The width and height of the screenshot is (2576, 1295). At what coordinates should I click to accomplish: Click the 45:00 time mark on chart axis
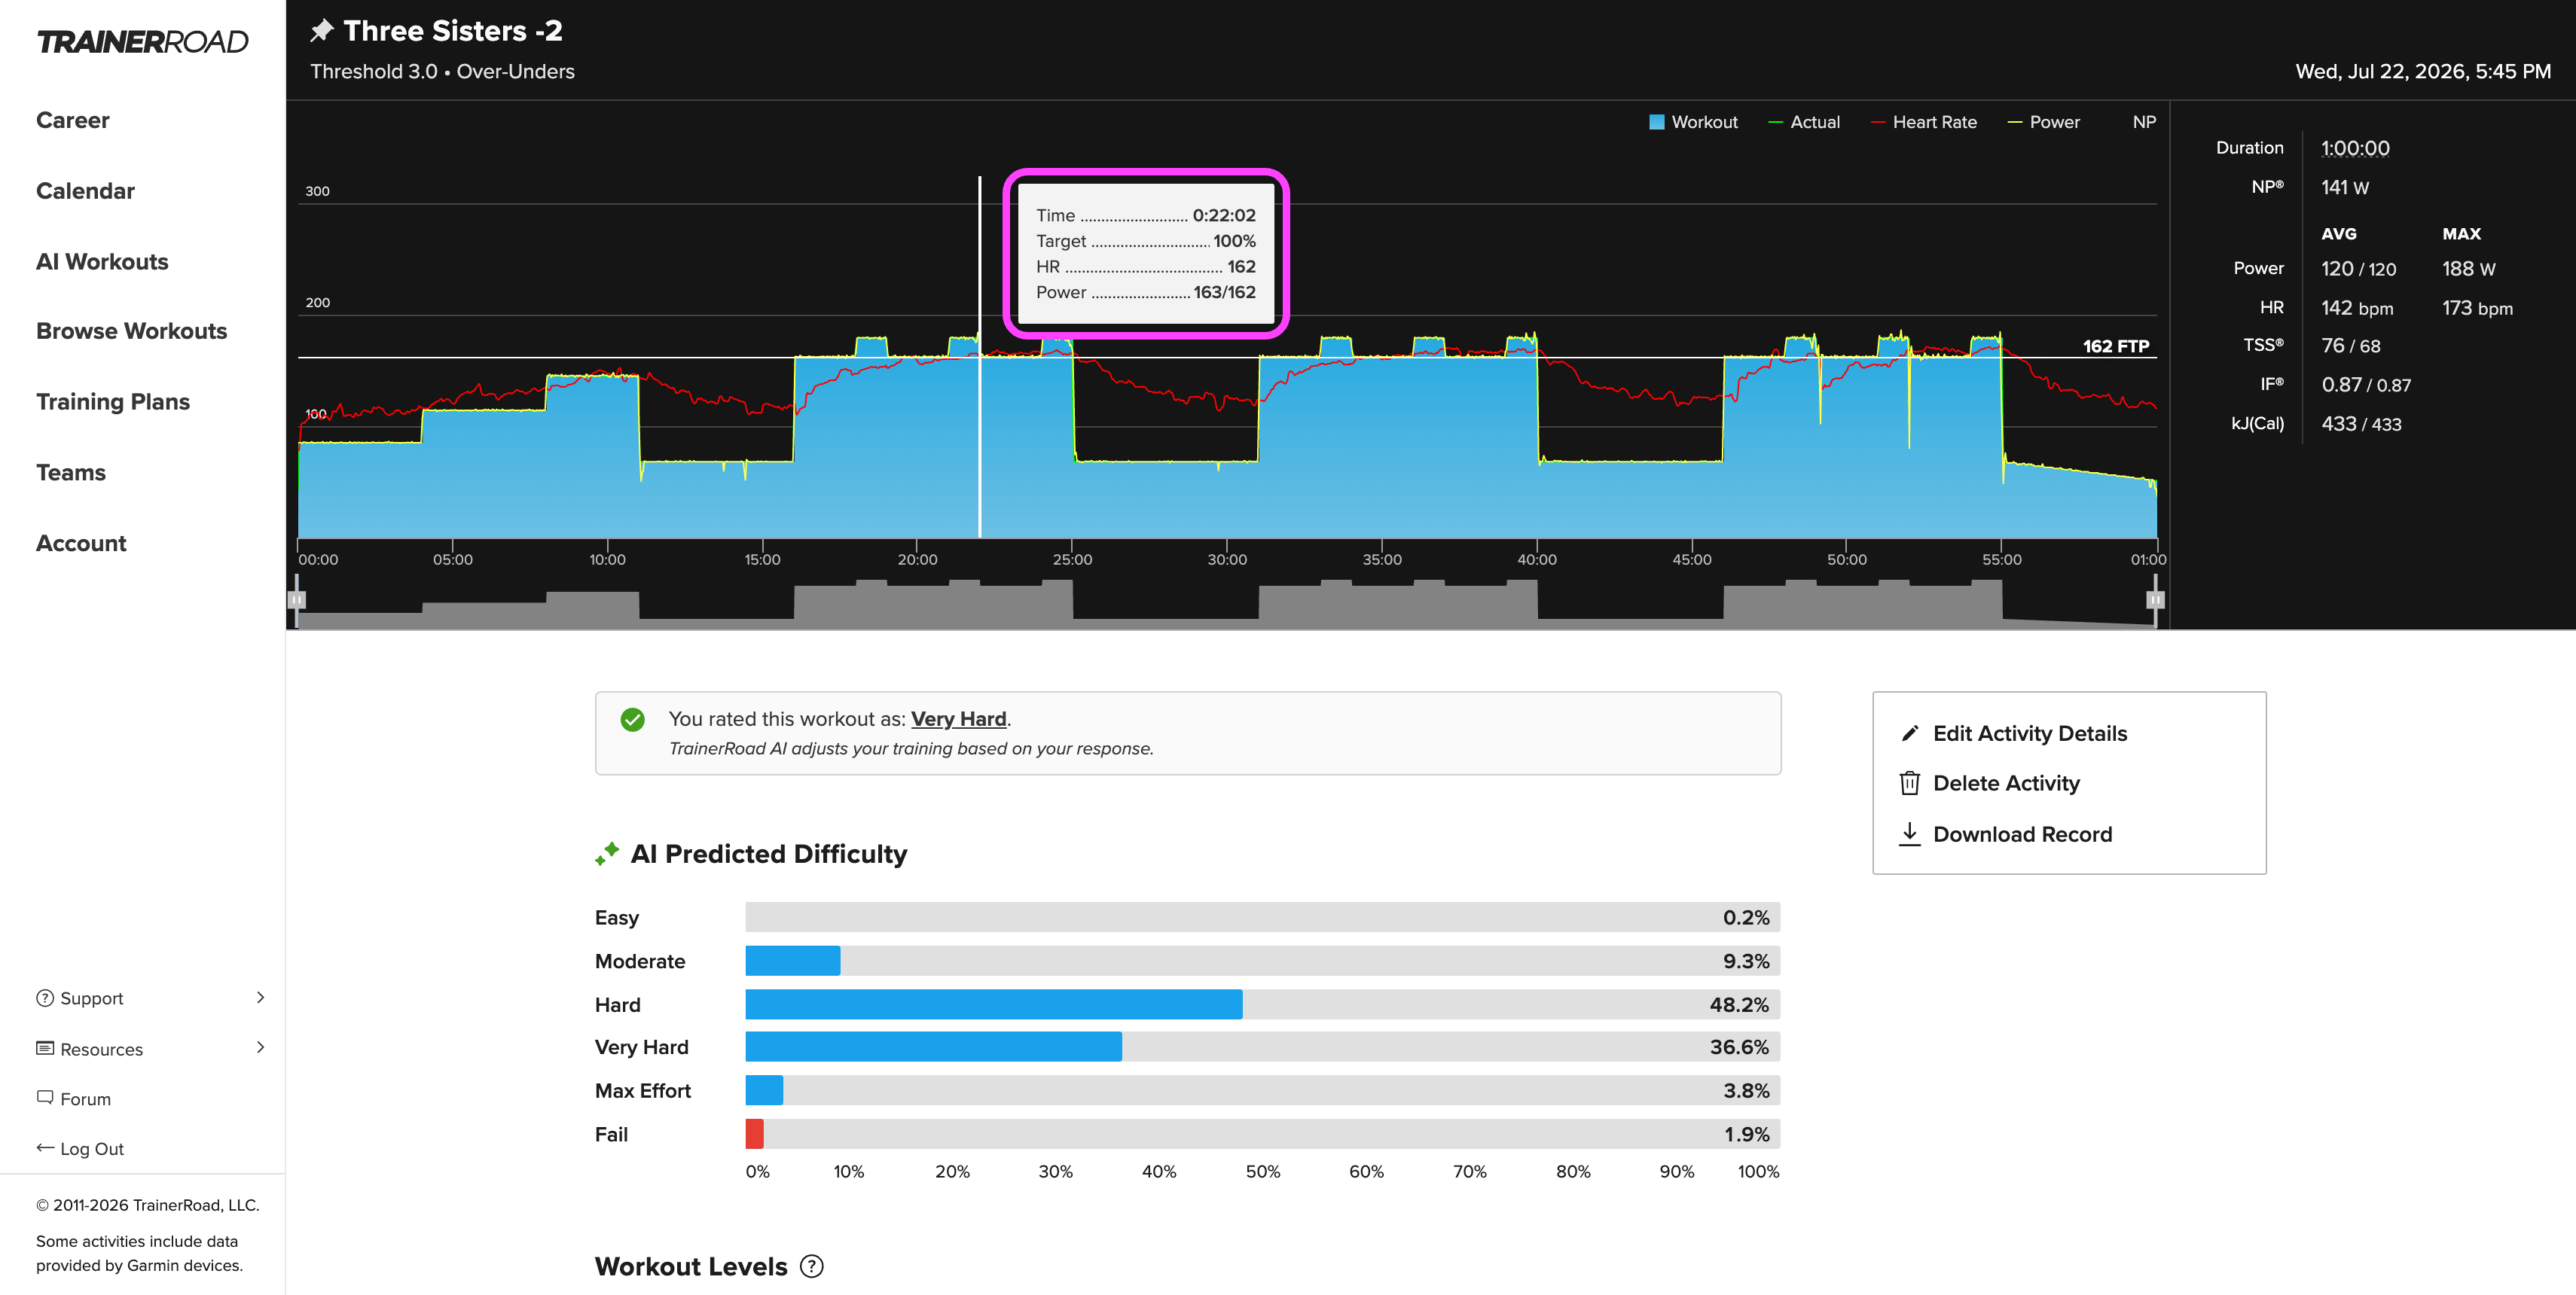click(x=1692, y=559)
